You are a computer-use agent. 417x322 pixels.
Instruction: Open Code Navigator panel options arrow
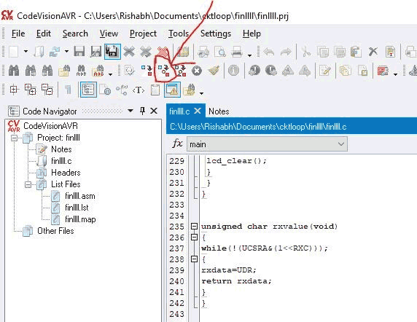(130, 111)
